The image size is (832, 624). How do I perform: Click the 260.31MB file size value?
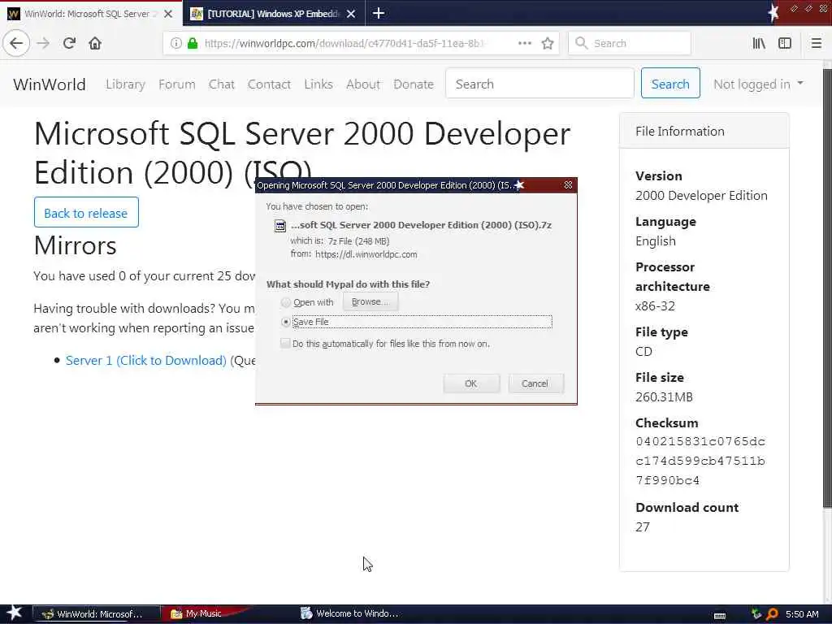(x=664, y=396)
